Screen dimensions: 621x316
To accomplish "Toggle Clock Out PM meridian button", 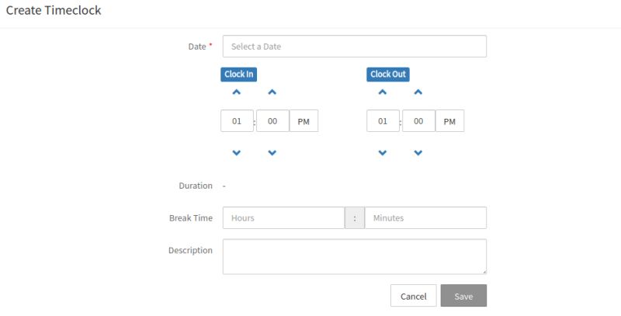I will (450, 121).
